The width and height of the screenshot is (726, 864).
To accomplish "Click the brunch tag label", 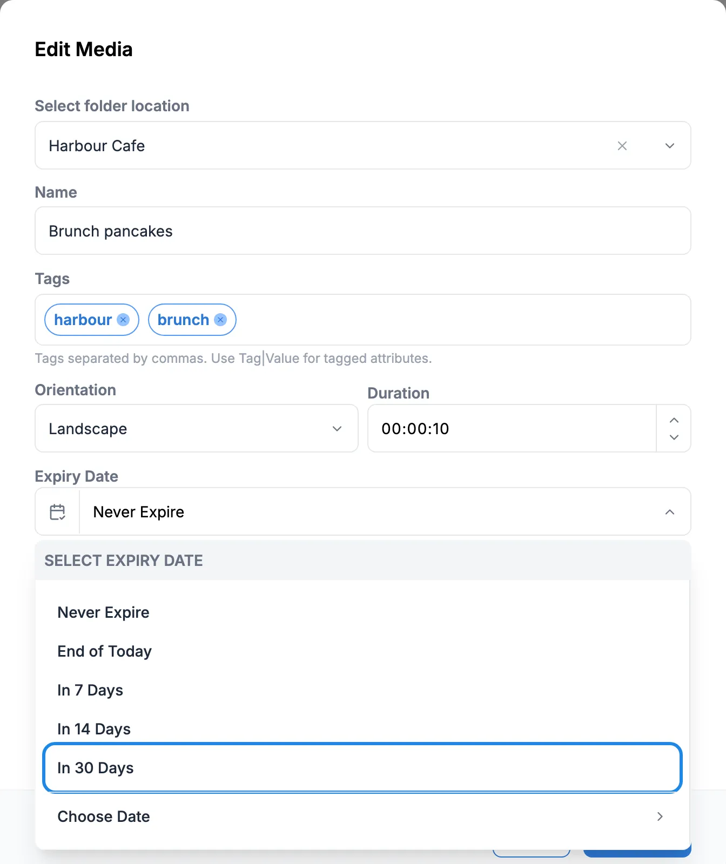I will [x=183, y=320].
